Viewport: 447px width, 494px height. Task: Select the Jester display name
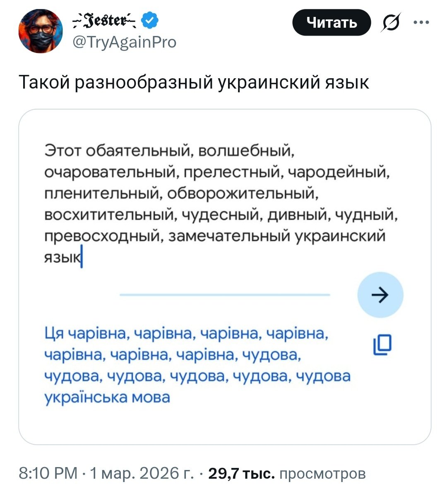coord(104,19)
